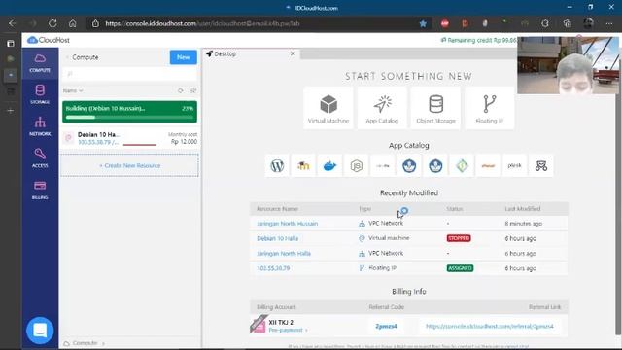Open the App Catalog tile
622x350 pixels.
pos(382,108)
